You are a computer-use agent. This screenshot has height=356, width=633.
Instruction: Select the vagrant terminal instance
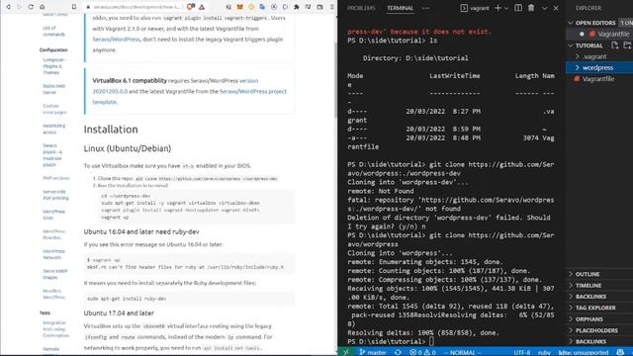click(x=475, y=8)
